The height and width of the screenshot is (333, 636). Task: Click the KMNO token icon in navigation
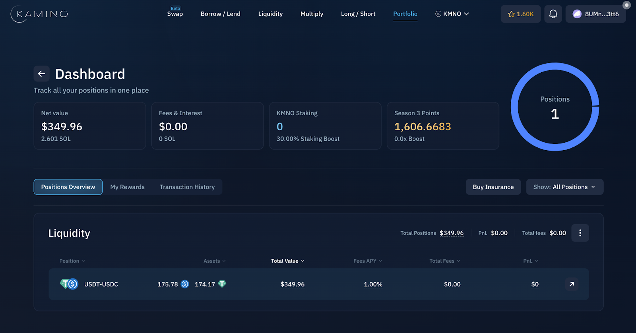[x=438, y=14]
